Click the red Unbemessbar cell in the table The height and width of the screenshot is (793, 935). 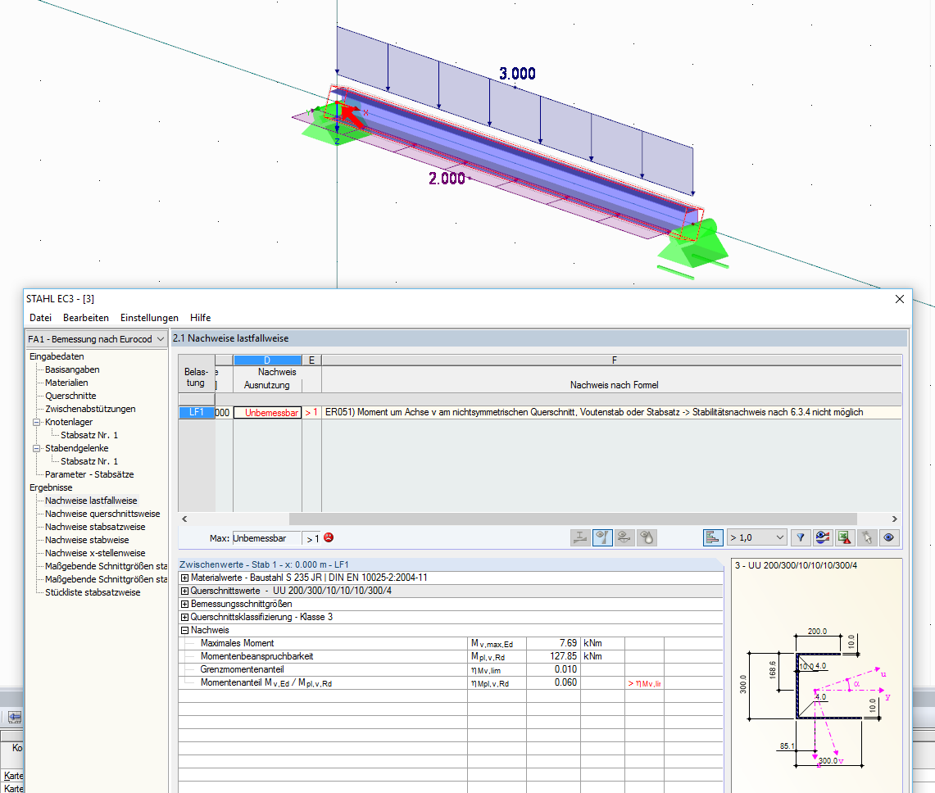point(267,413)
